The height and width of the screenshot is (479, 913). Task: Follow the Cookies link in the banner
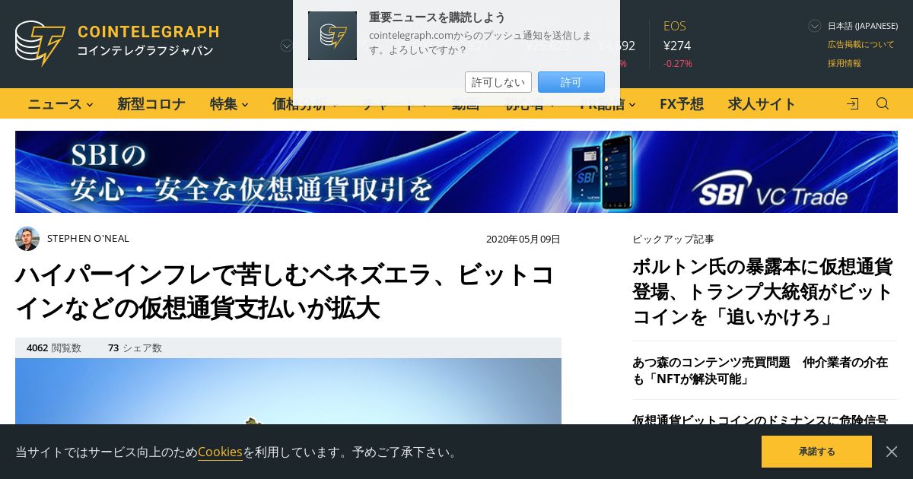220,452
